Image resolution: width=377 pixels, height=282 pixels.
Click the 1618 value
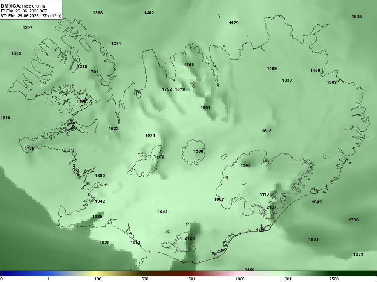pos(267,131)
